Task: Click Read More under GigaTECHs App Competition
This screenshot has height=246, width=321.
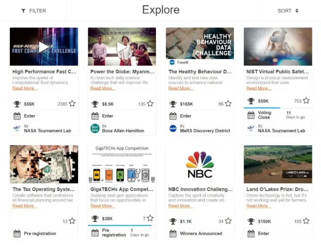Action: 103,206
